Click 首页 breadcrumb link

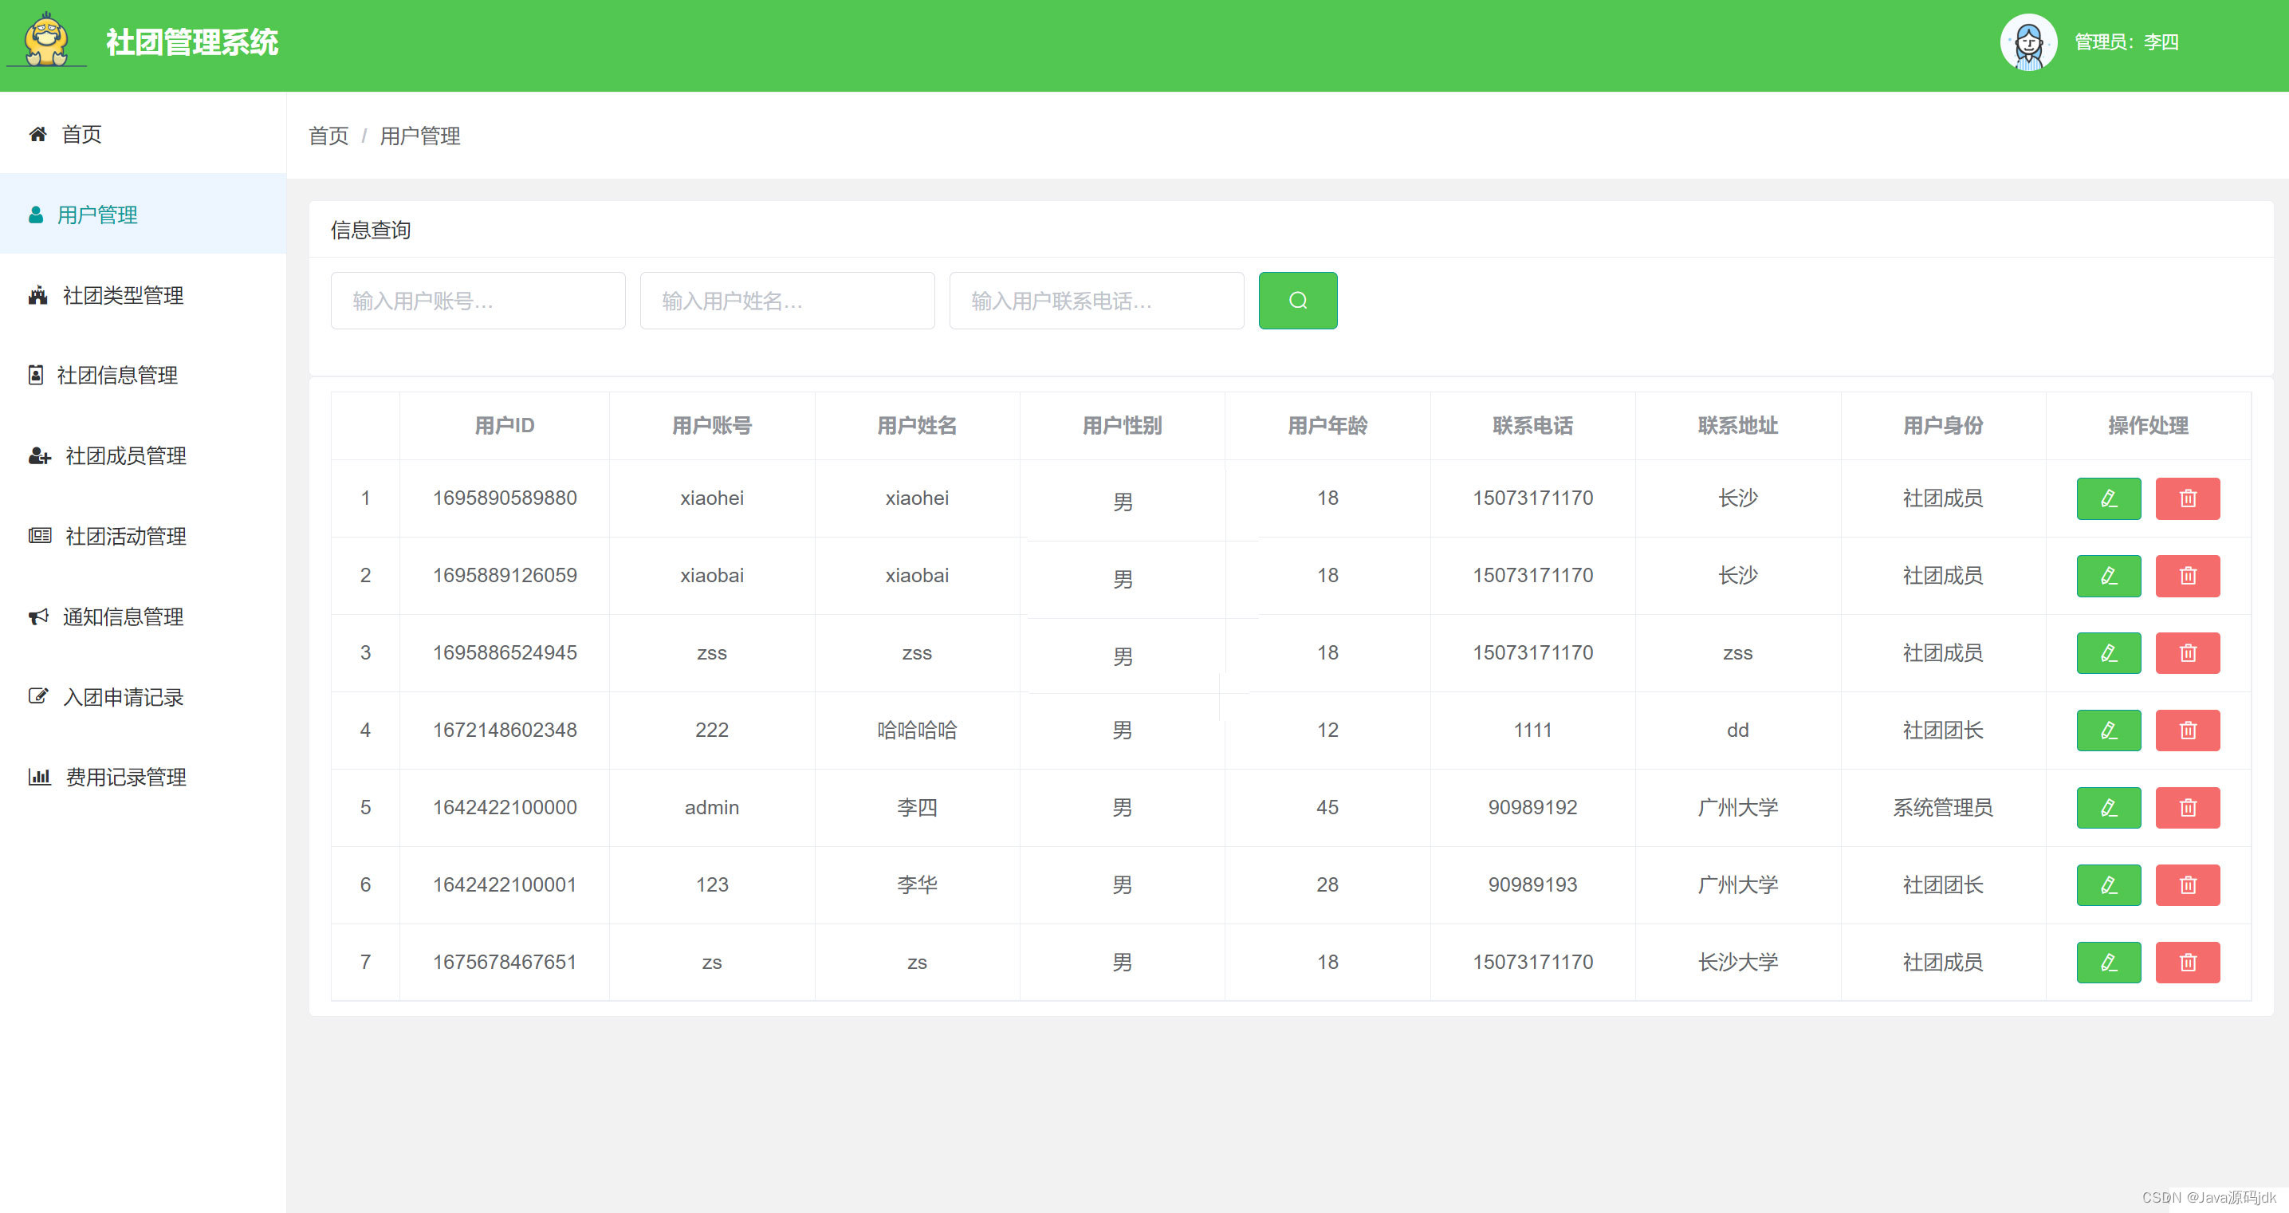[x=328, y=136]
